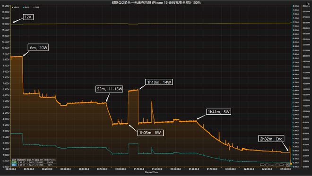Toggle the VBUS series in the legend

click(x=16, y=8)
